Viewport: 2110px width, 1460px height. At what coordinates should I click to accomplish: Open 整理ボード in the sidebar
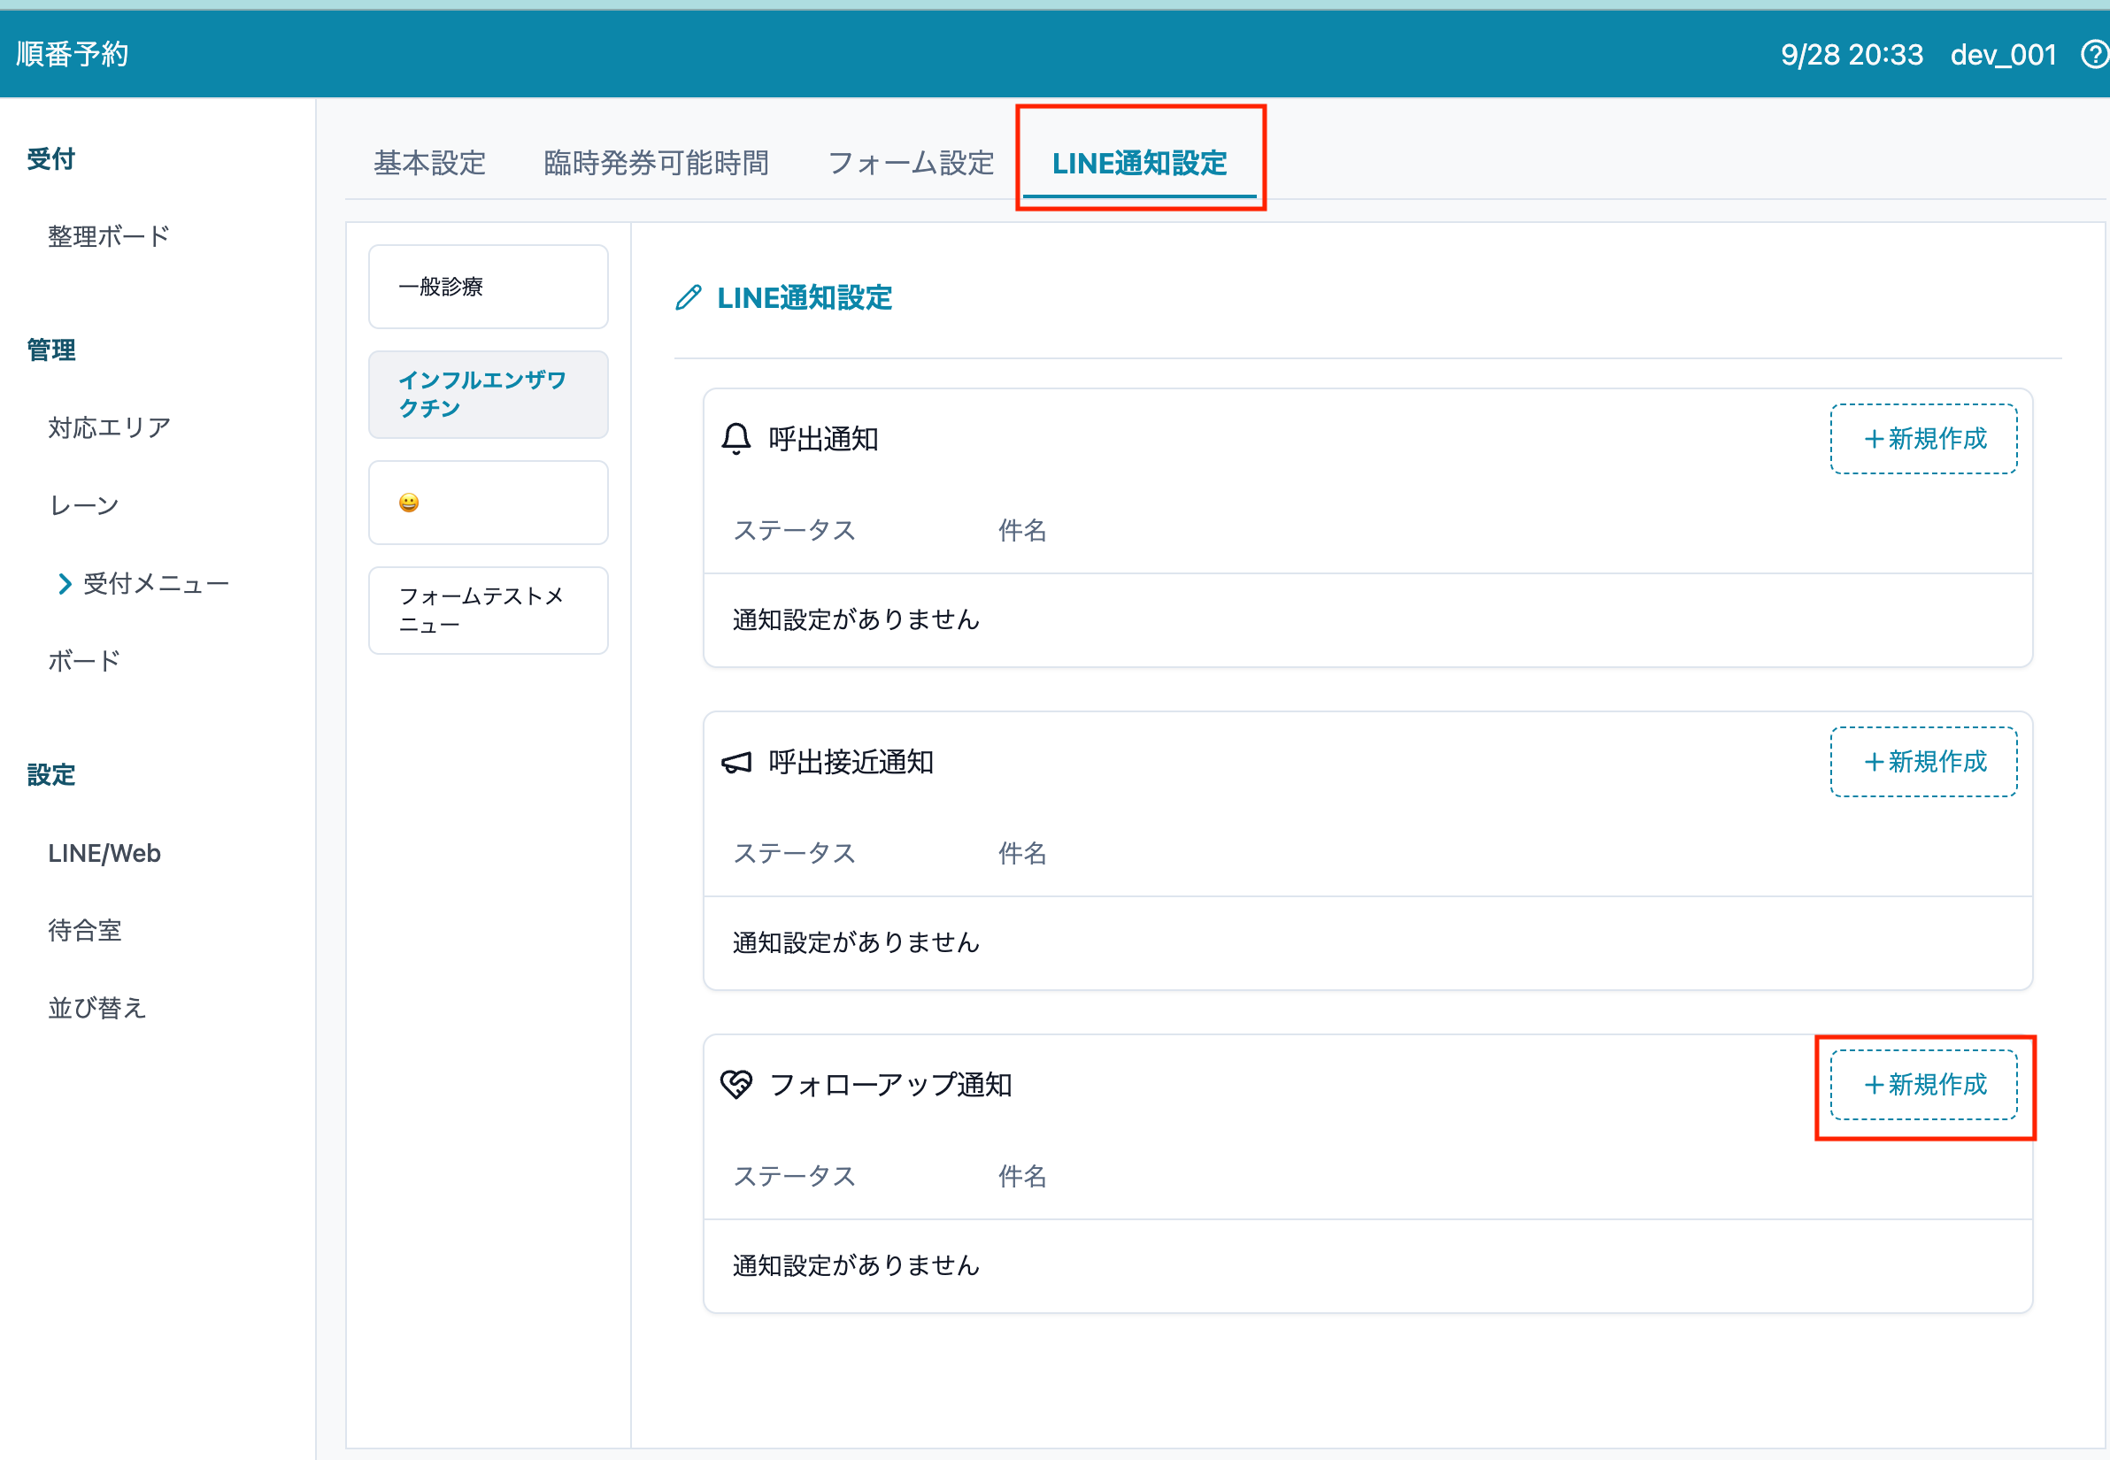[x=109, y=236]
